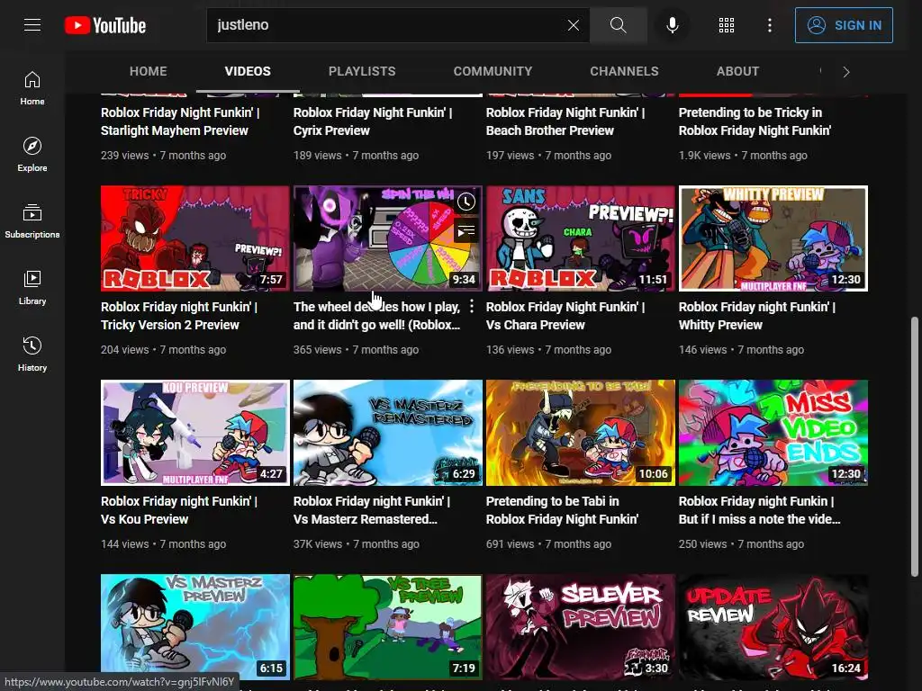Open the spin the wheel video thumbnail

click(388, 238)
